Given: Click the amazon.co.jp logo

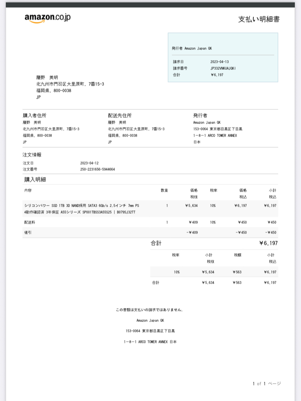Looking at the screenshot, I should tap(47, 18).
